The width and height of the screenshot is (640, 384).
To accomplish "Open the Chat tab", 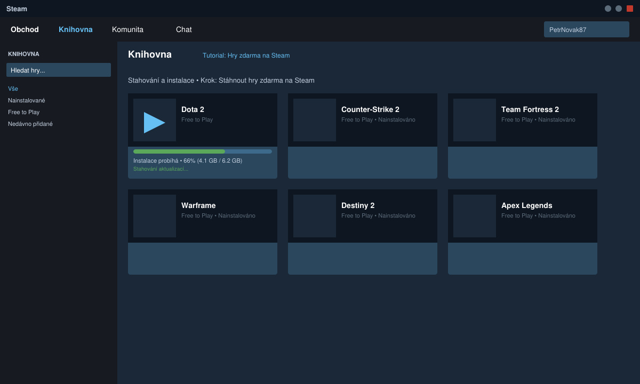I will click(x=184, y=29).
